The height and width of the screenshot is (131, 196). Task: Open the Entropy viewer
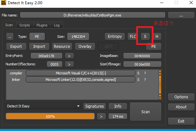[x=115, y=37]
